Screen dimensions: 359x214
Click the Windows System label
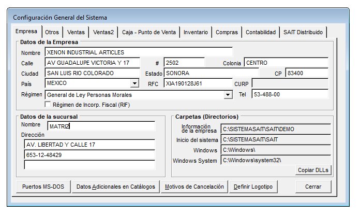point(195,161)
